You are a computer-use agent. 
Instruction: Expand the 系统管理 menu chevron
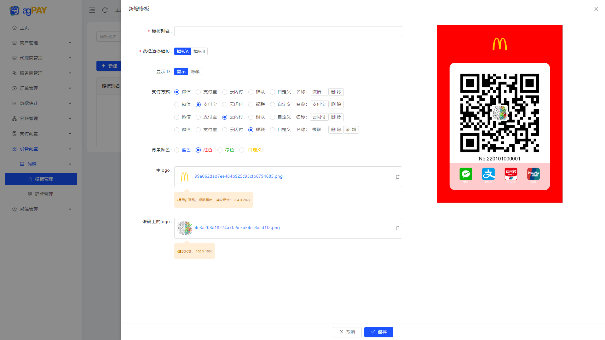[x=70, y=209]
